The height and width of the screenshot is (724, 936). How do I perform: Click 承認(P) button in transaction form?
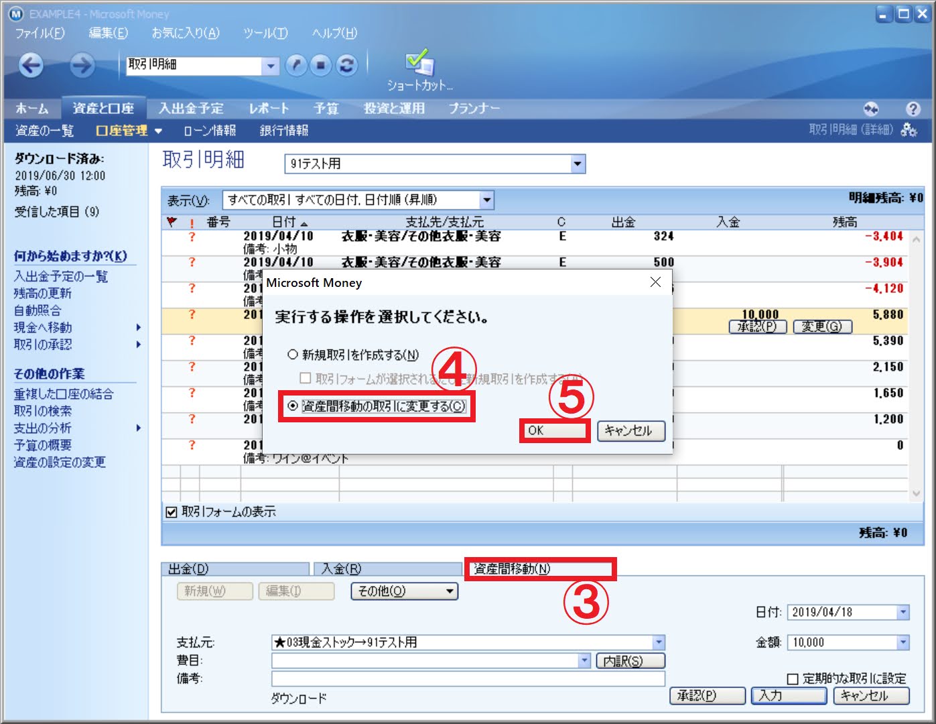(708, 696)
